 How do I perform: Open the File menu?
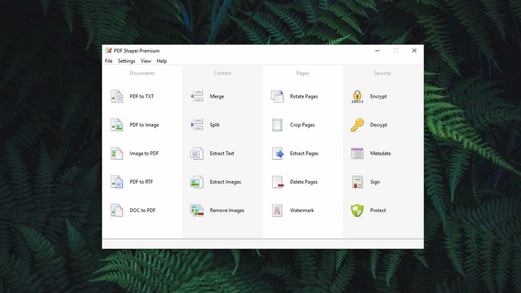pos(109,61)
